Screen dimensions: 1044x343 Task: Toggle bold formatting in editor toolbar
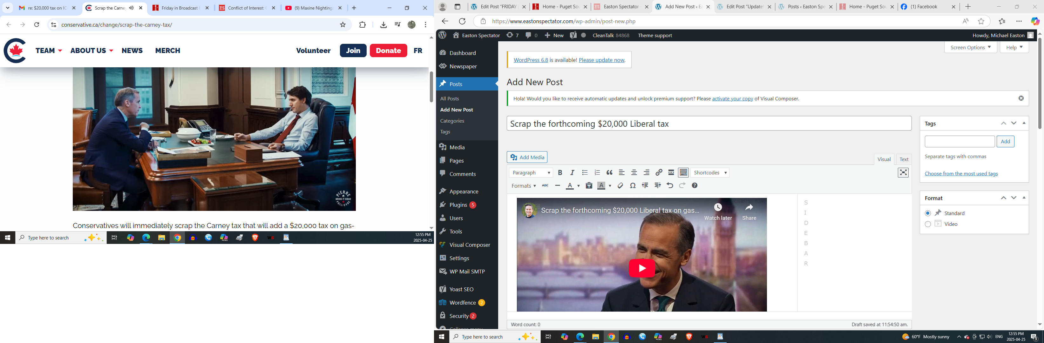coord(560,172)
